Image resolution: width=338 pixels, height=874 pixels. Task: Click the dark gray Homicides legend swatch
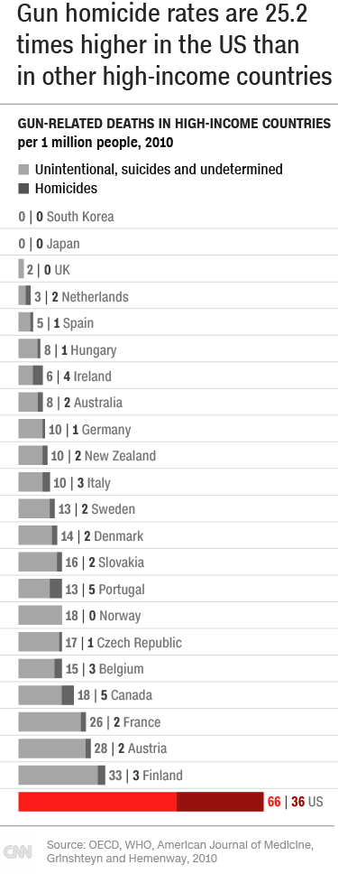click(23, 189)
